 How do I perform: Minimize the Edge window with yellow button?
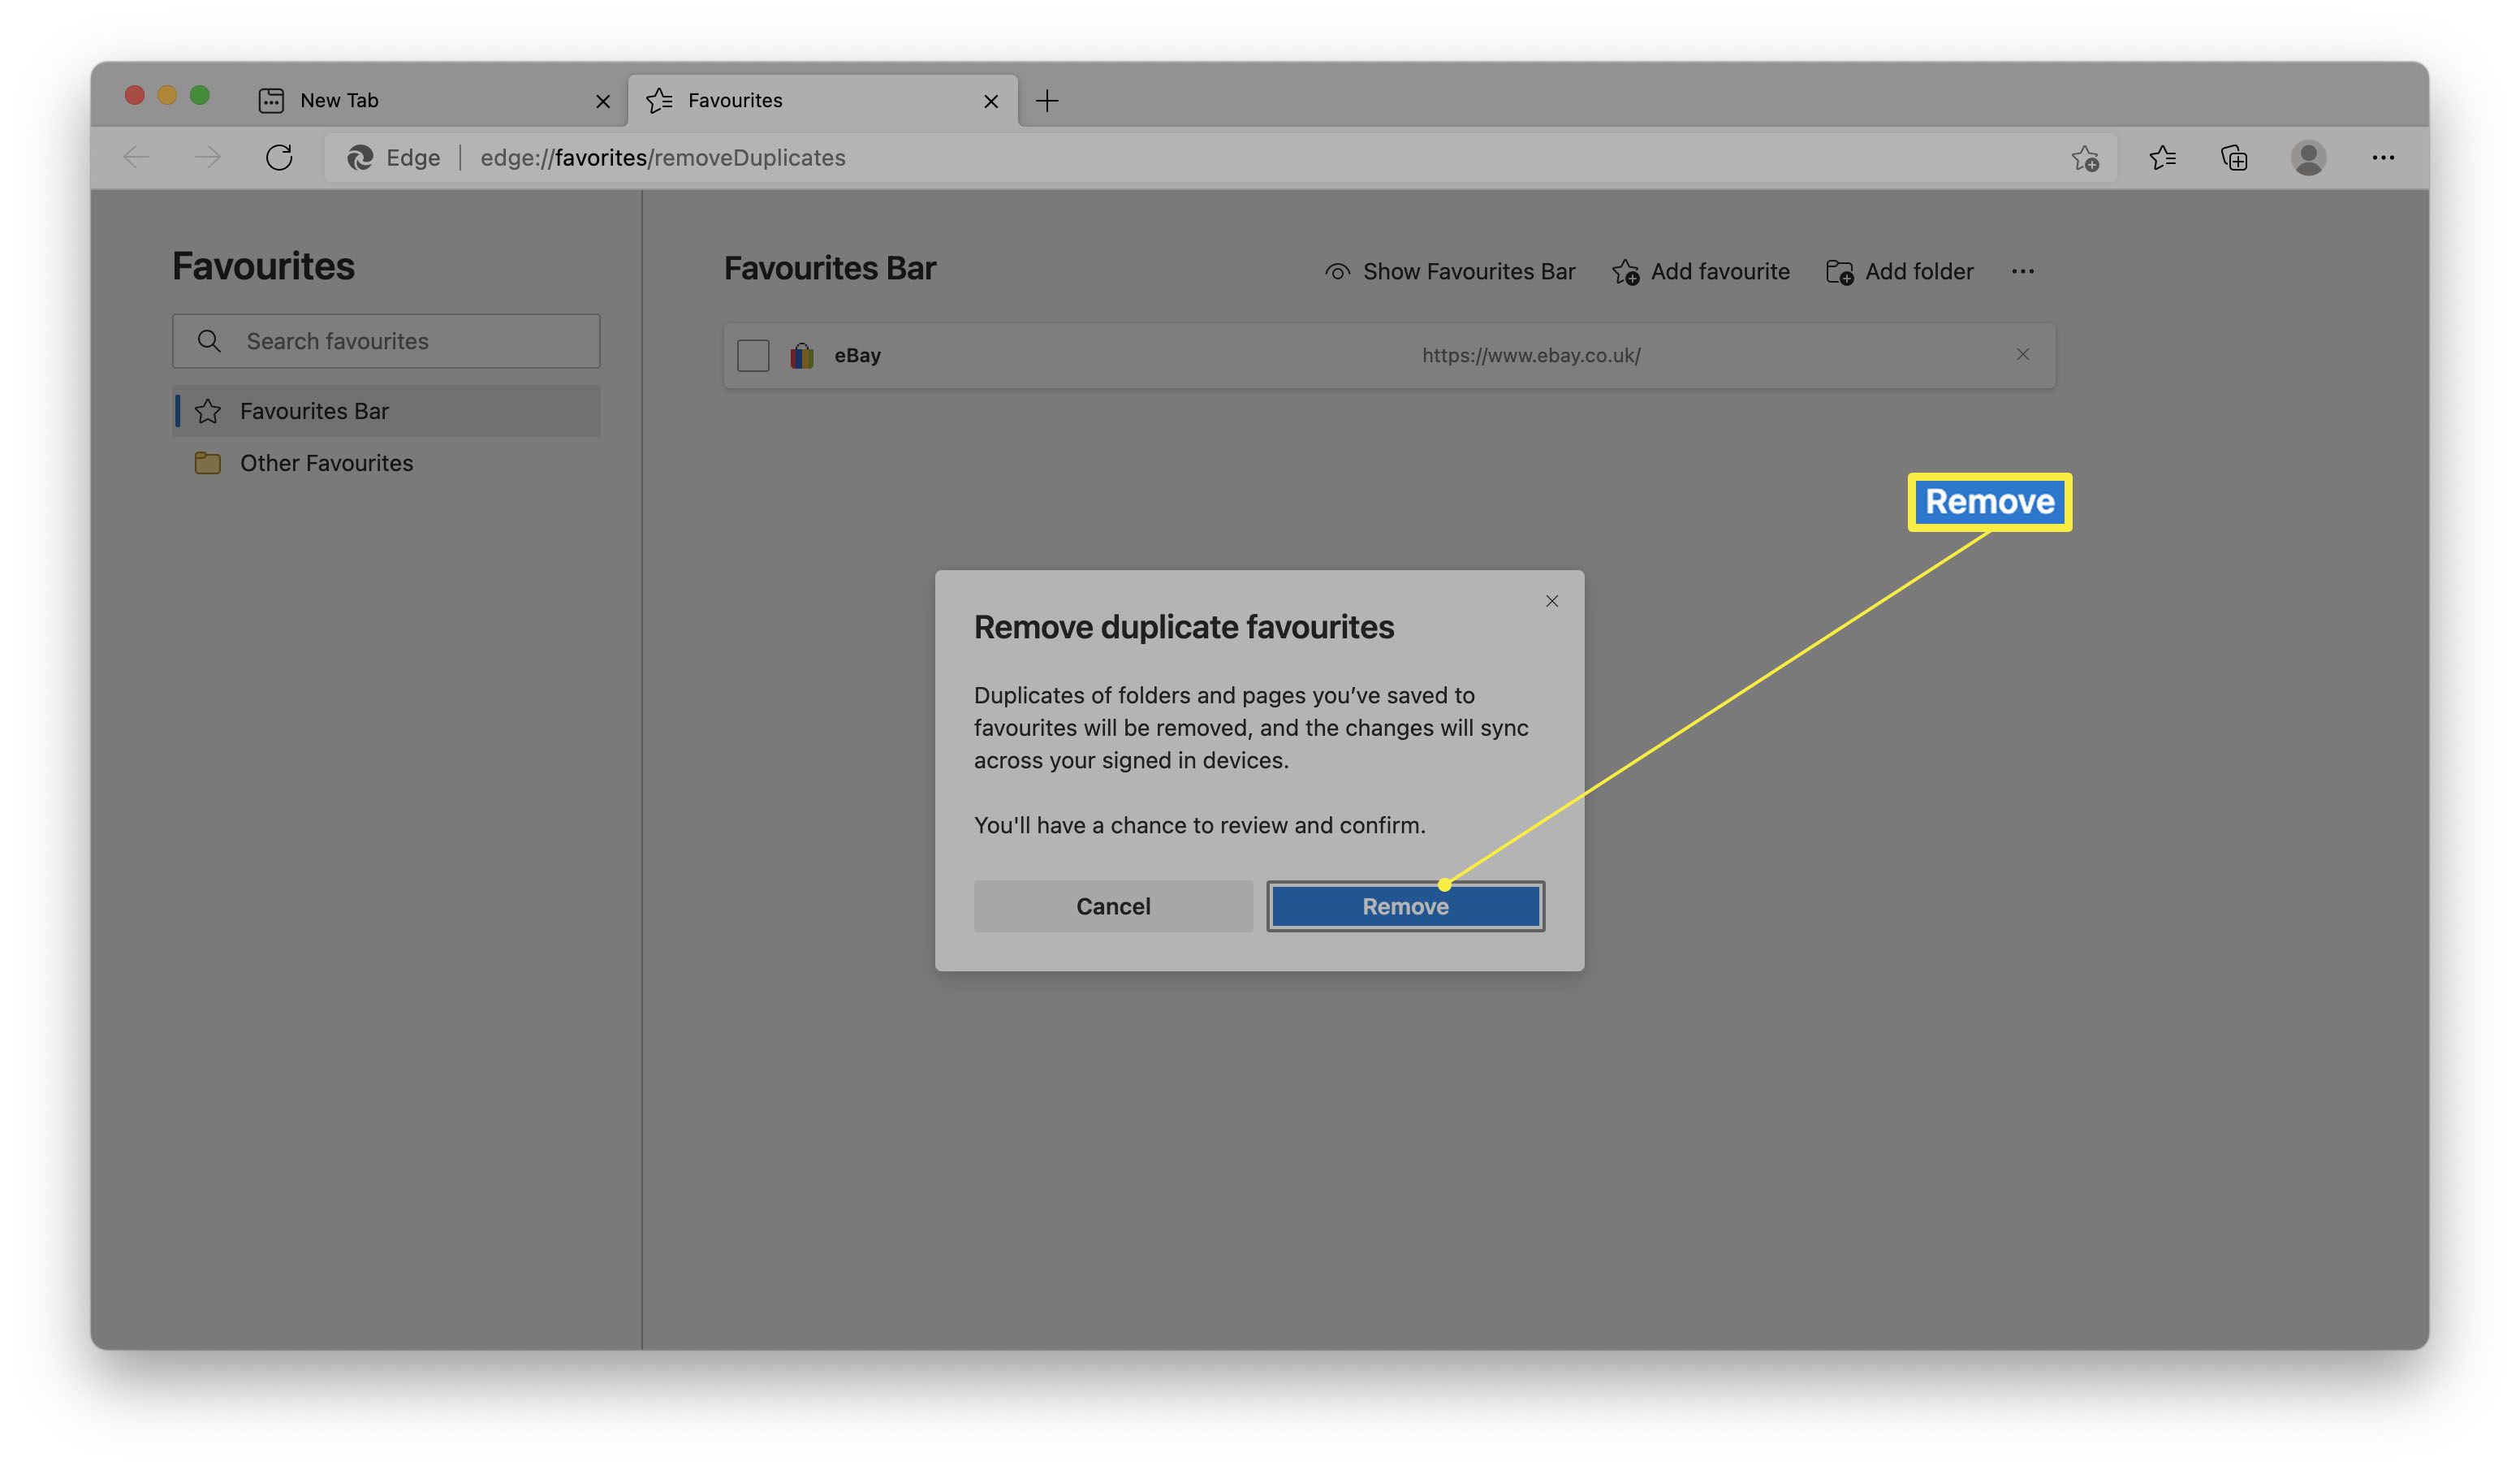tap(167, 95)
